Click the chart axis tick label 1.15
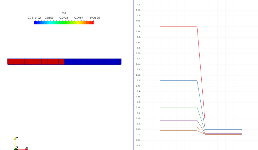The image size is (258, 150). (138, 10)
